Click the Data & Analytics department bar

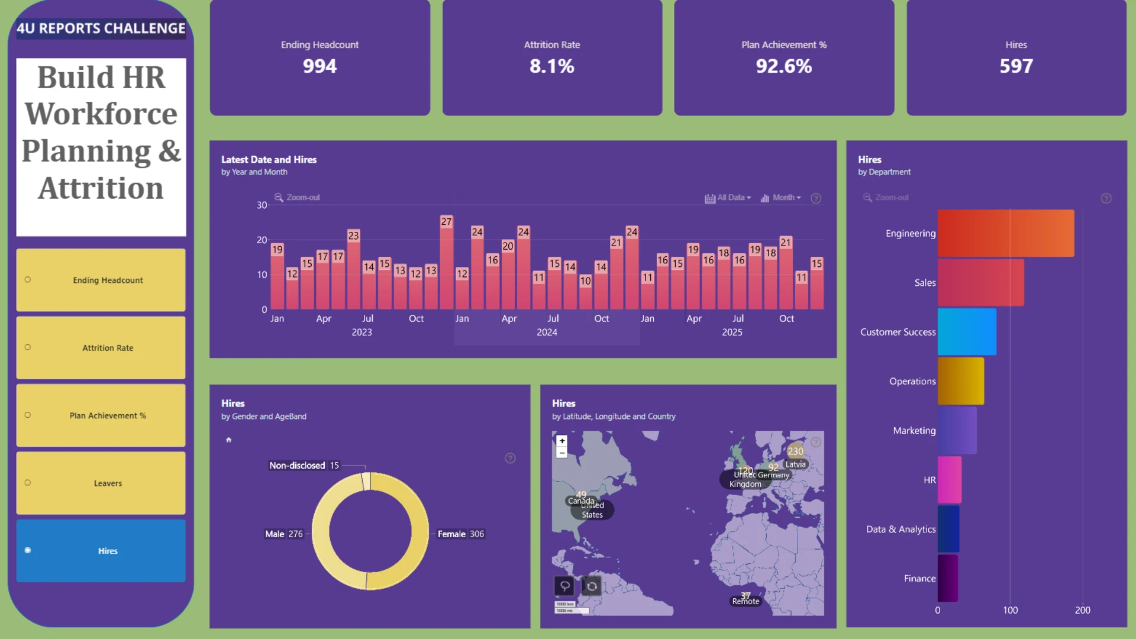[x=948, y=529]
